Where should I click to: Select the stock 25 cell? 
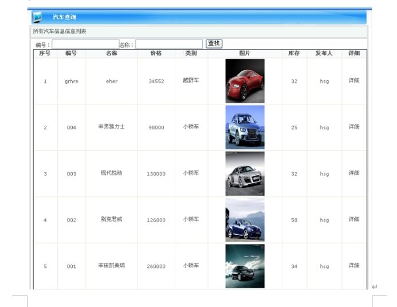[x=294, y=127]
